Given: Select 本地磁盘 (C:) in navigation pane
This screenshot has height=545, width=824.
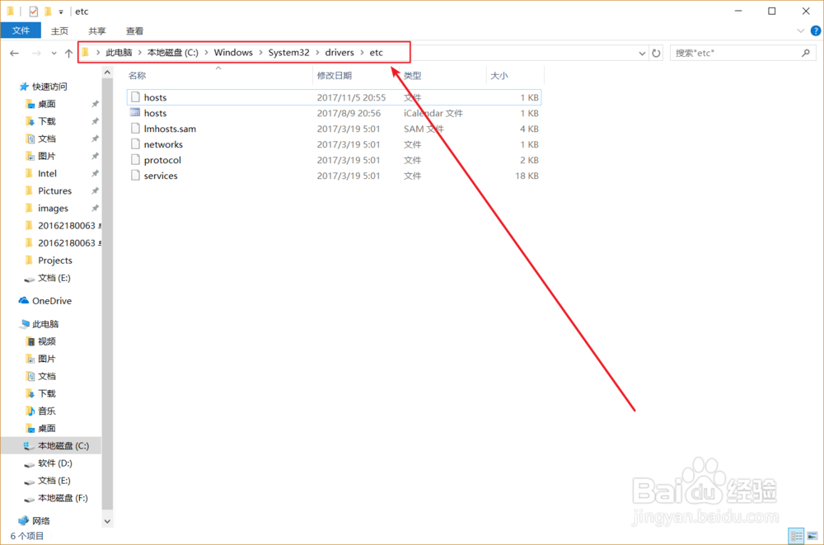Looking at the screenshot, I should [63, 445].
